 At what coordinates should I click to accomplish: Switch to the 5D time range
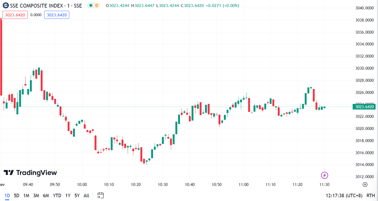click(x=16, y=196)
